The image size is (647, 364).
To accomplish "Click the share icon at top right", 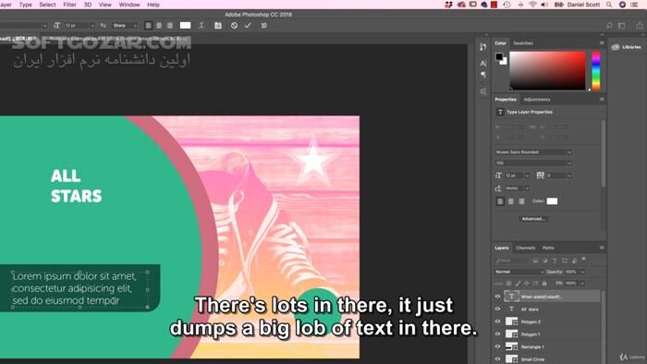I will coord(640,26).
